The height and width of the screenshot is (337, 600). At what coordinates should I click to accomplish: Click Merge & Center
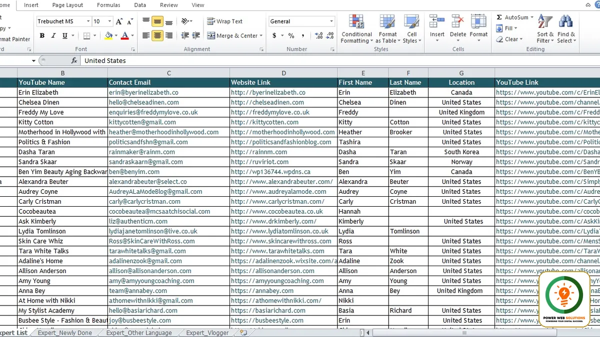[x=232, y=36]
